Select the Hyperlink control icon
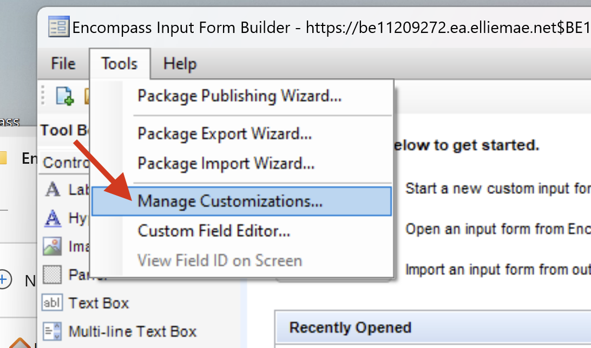This screenshot has width=591, height=348. pos(52,218)
